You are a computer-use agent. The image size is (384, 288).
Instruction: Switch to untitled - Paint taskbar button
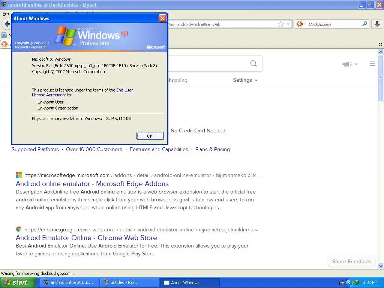pyautogui.click(x=129, y=282)
